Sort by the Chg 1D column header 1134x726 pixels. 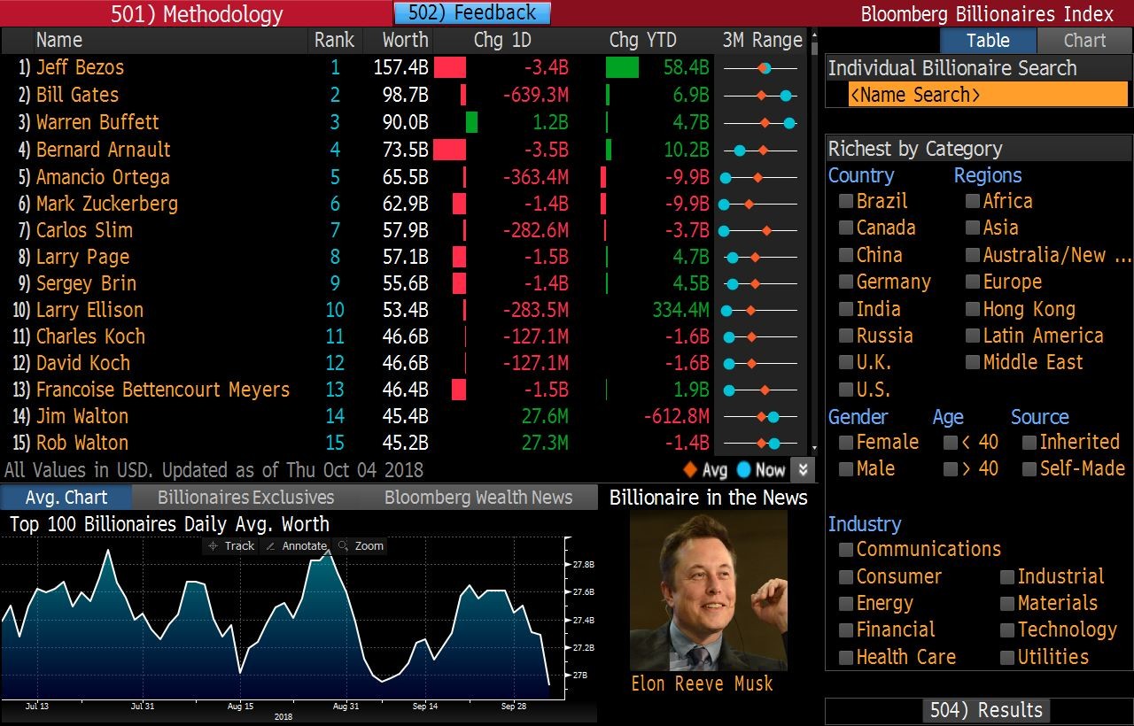502,41
